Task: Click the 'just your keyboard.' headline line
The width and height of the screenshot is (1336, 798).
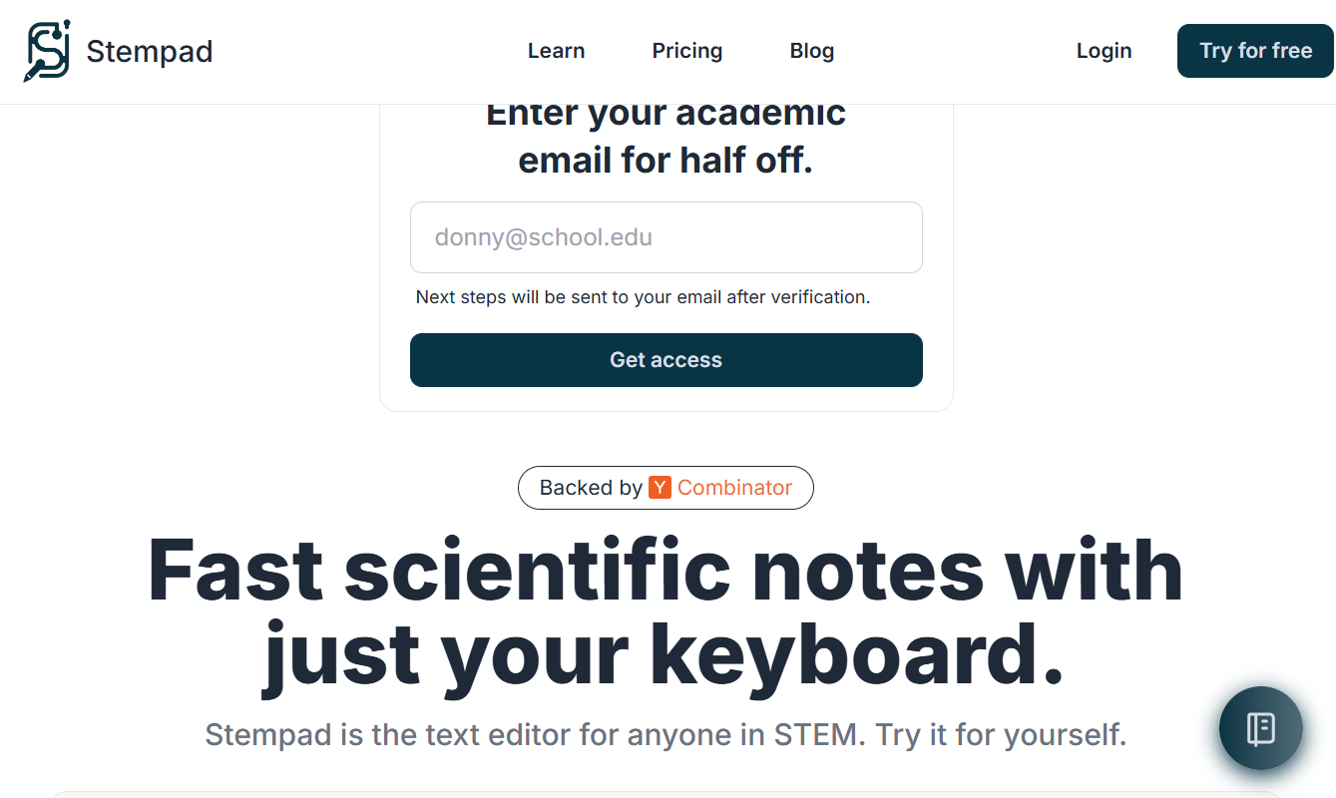Action: pyautogui.click(x=666, y=655)
